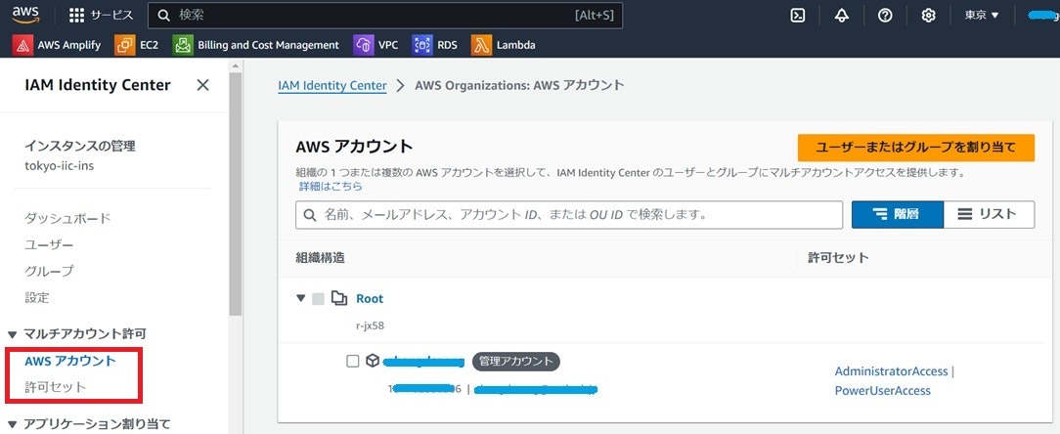Click the sidebar vertical scrollbar
The height and width of the screenshot is (434, 1060).
pos(236,193)
